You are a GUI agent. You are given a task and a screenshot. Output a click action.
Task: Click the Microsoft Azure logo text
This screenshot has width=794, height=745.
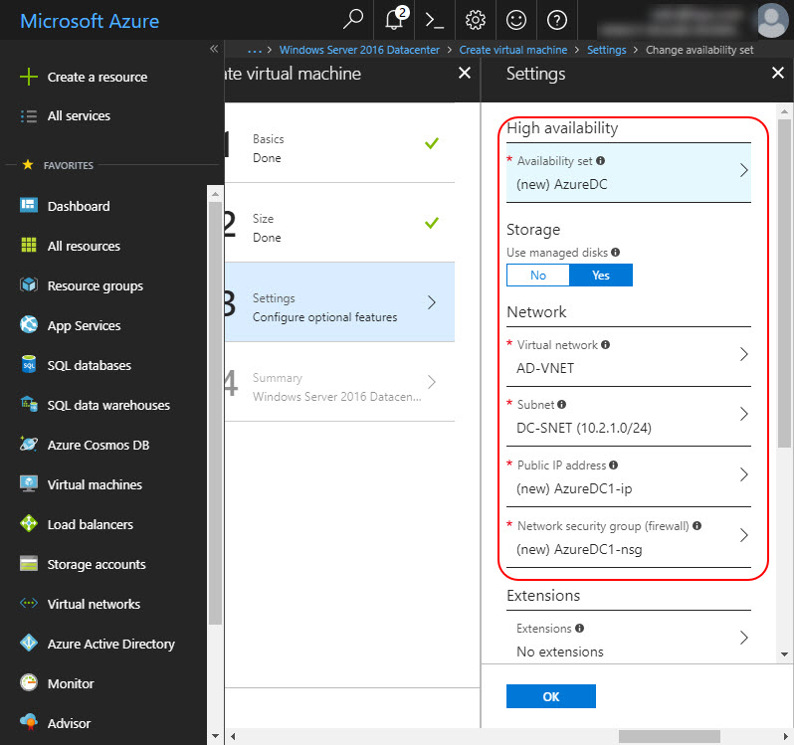pyautogui.click(x=90, y=21)
